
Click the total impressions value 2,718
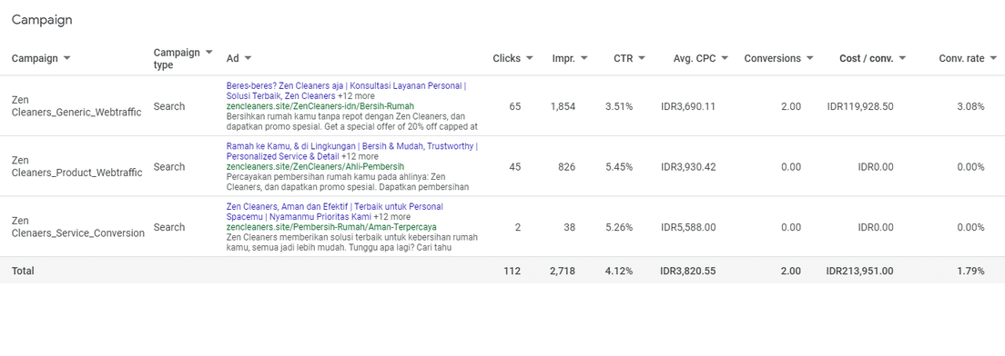(x=563, y=271)
